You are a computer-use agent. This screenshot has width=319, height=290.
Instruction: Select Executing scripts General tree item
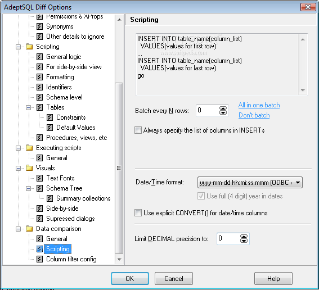pyautogui.click(x=57, y=158)
